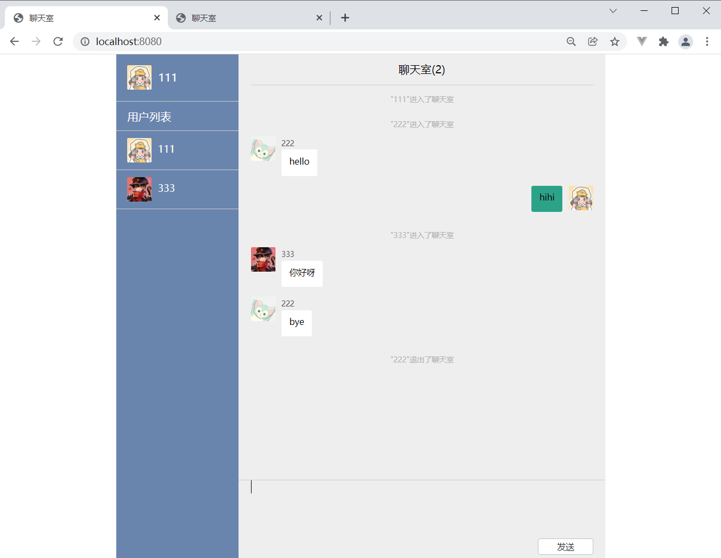This screenshot has height=558, width=721.
Task: Minimize the browser window
Action: [x=644, y=11]
